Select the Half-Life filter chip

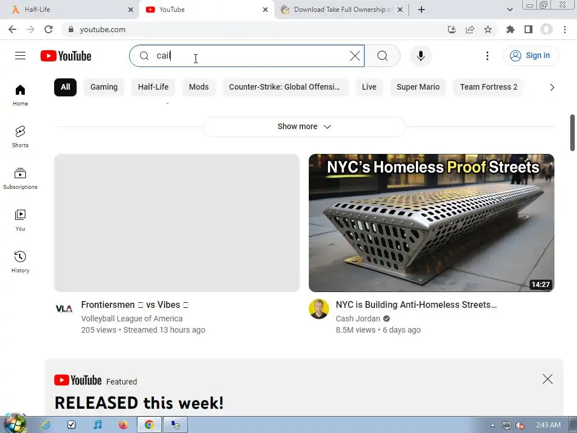tap(153, 87)
